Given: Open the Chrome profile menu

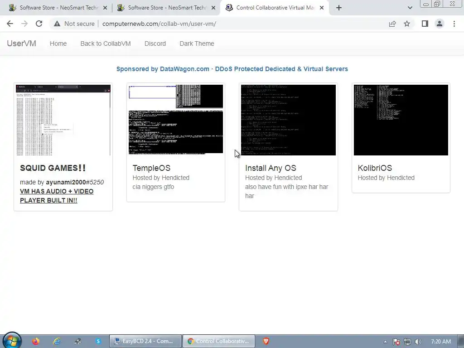Looking at the screenshot, I should [440, 24].
